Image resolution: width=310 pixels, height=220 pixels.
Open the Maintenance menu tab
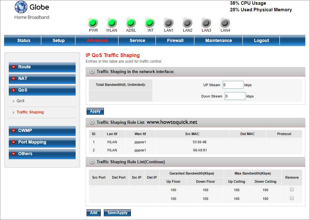[x=218, y=40]
